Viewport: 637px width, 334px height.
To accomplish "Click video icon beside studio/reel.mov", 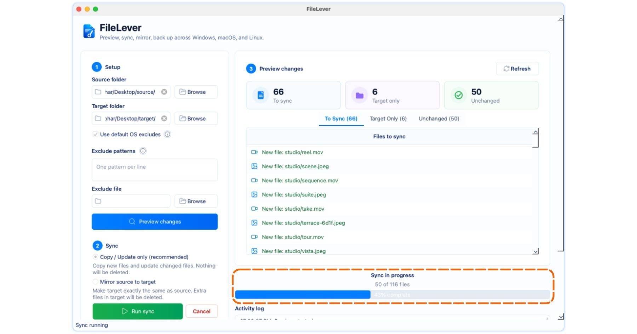I will [254, 152].
